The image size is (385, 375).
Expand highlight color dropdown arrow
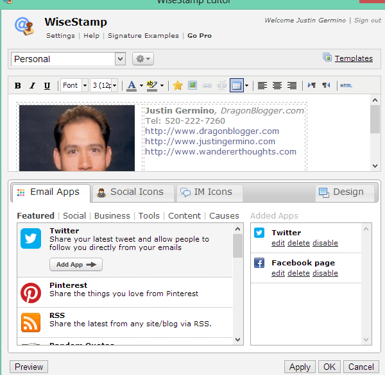coord(162,86)
